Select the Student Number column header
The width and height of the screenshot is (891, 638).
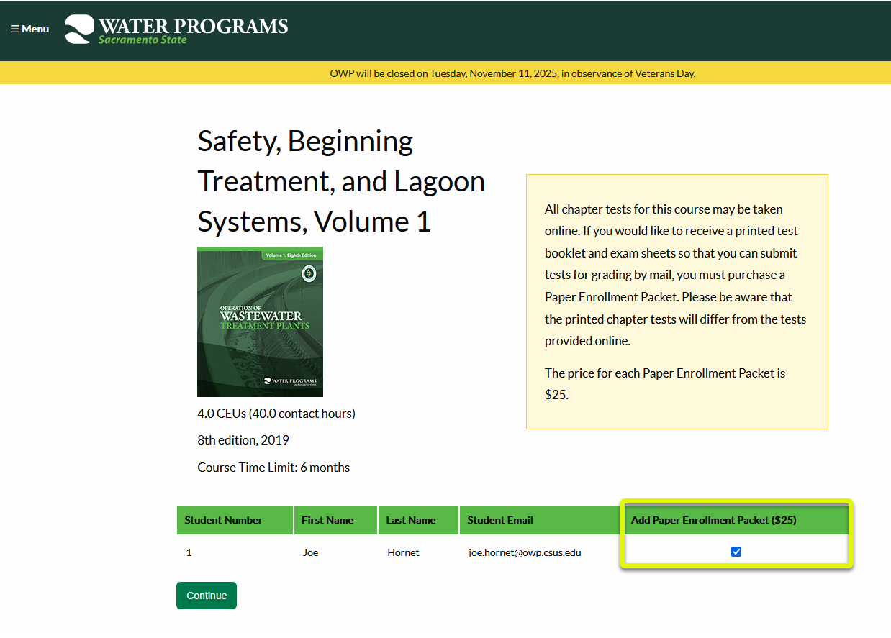(223, 520)
